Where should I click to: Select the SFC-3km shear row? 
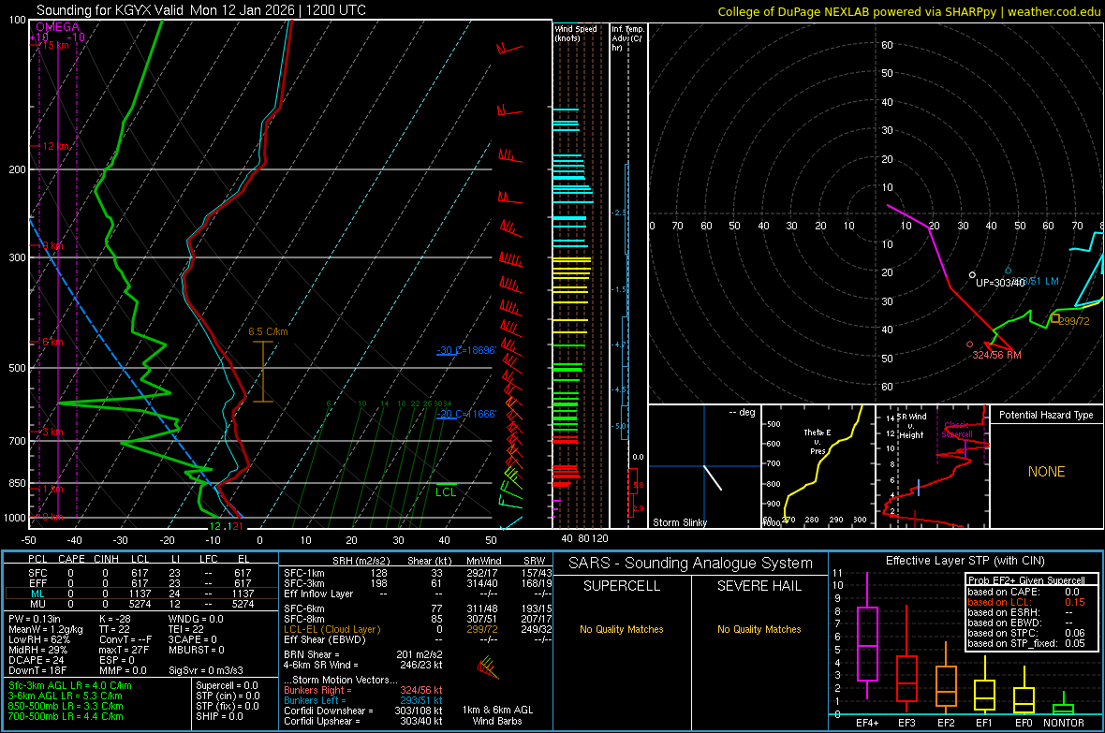(x=418, y=583)
